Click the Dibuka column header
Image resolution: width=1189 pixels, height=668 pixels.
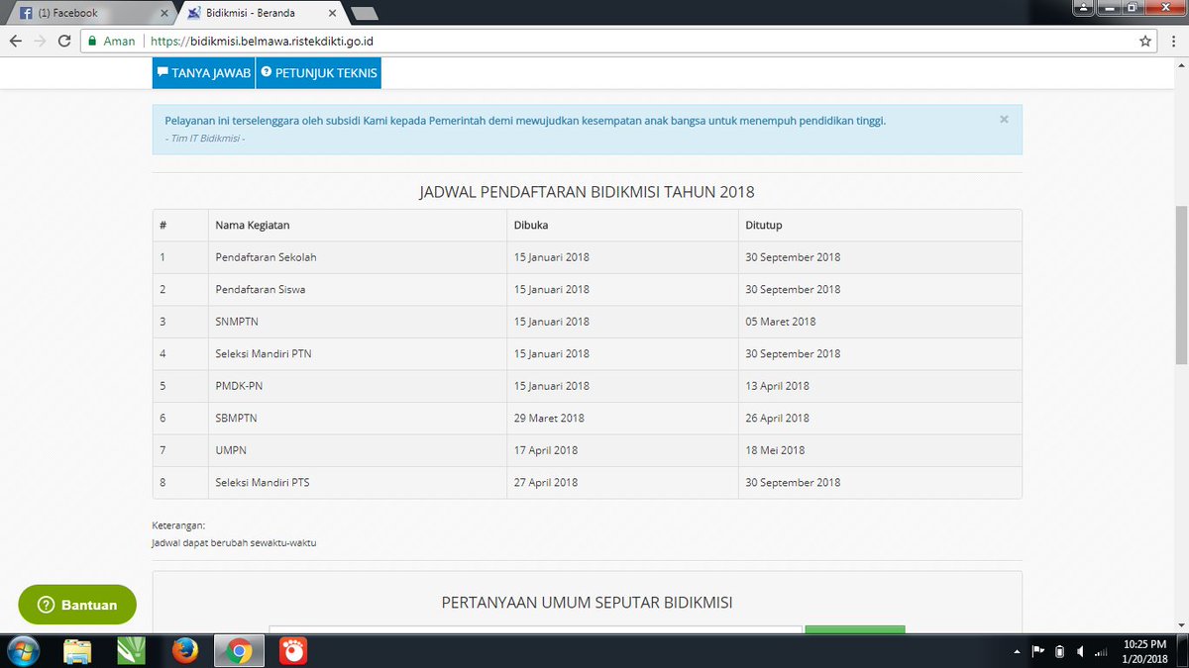(531, 225)
